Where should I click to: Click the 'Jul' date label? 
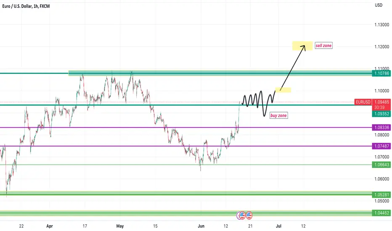[278, 226]
